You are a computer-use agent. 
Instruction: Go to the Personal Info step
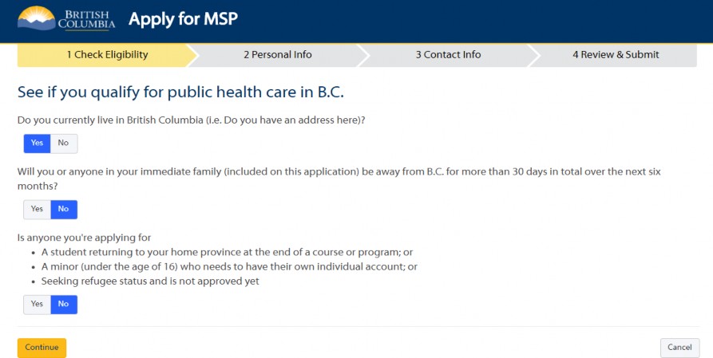pos(278,55)
